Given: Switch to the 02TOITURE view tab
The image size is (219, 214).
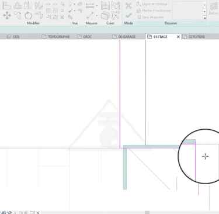Looking at the screenshot, I should (194, 37).
